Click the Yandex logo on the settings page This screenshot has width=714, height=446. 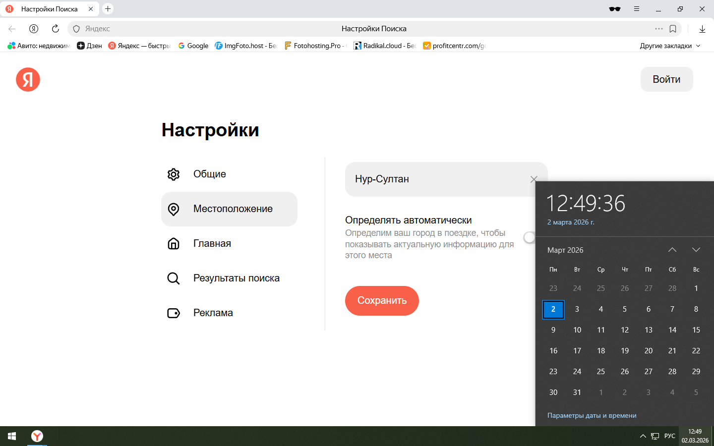coord(28,79)
